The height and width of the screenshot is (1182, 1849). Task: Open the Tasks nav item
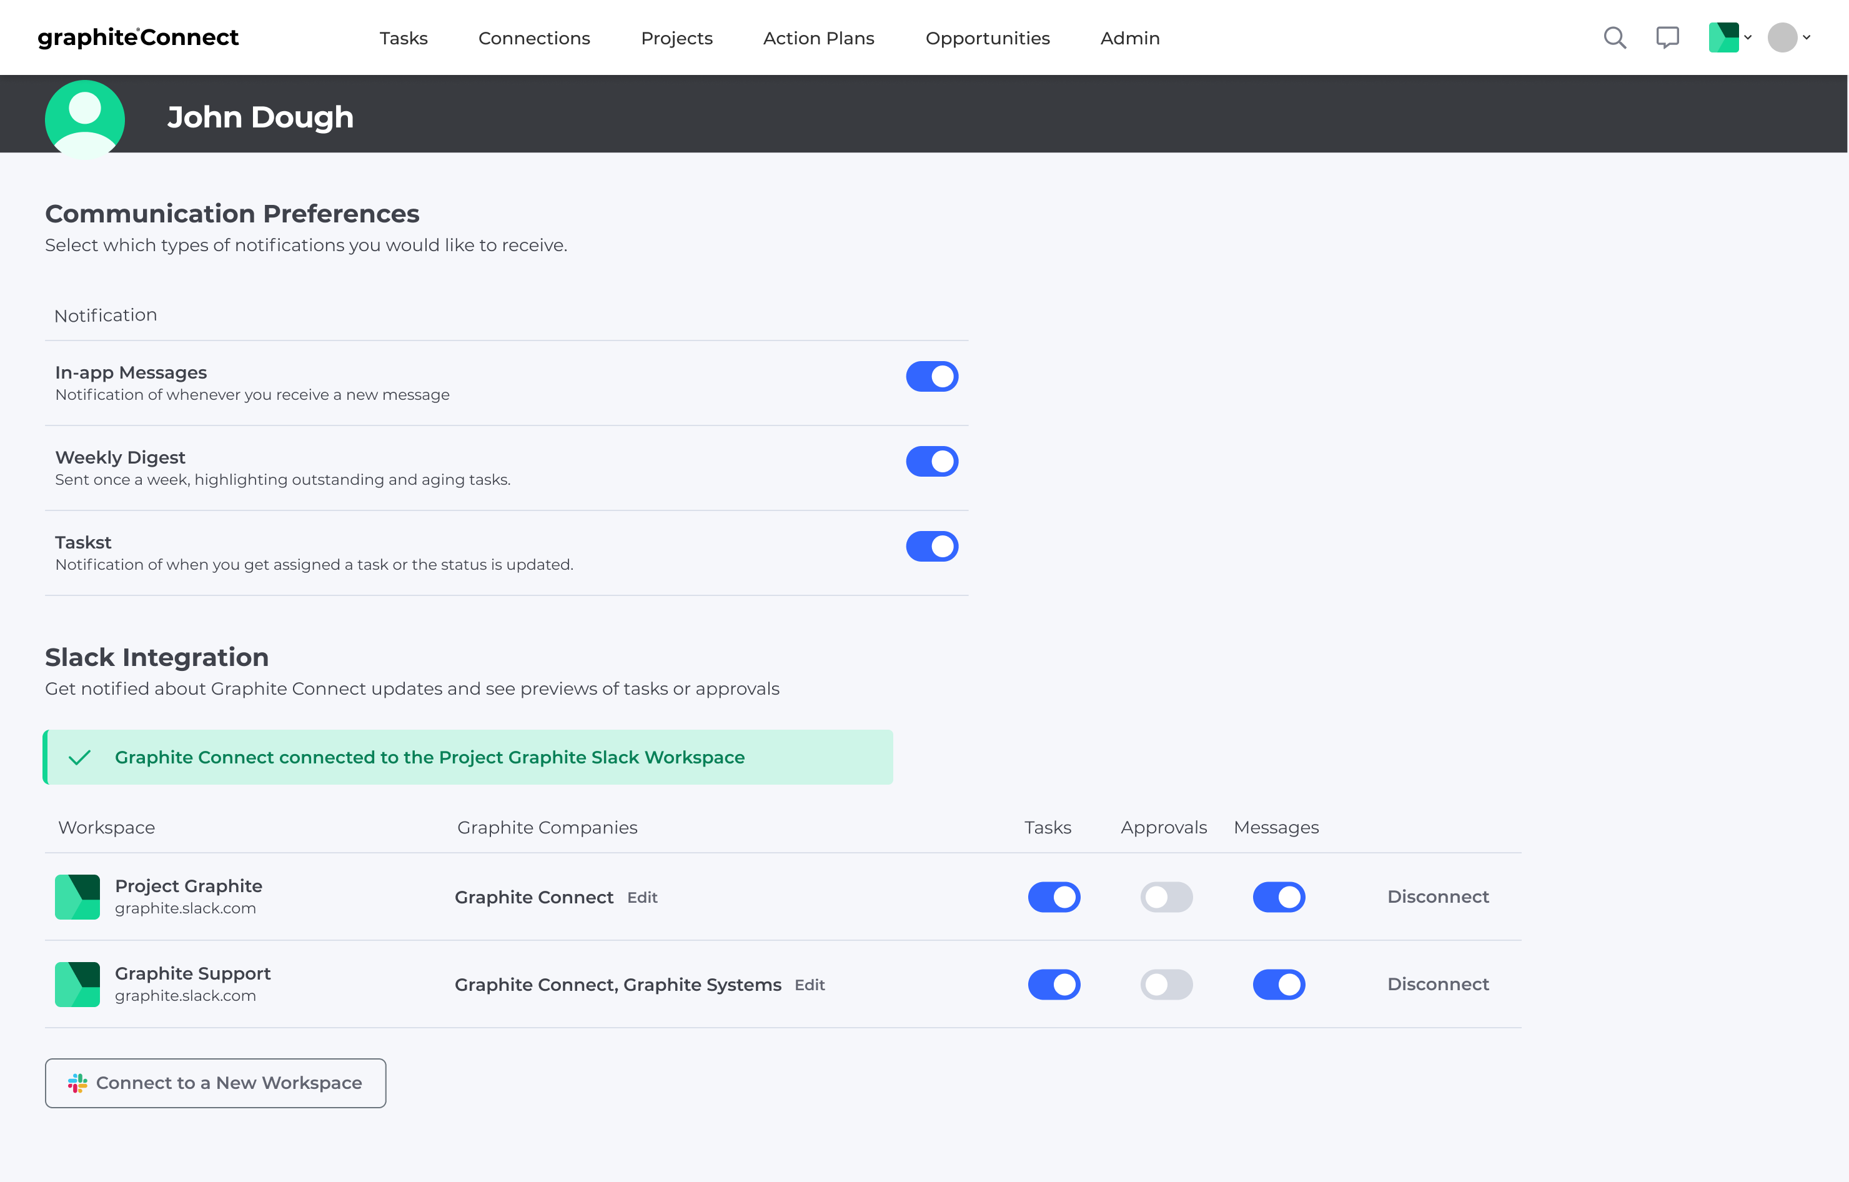403,38
